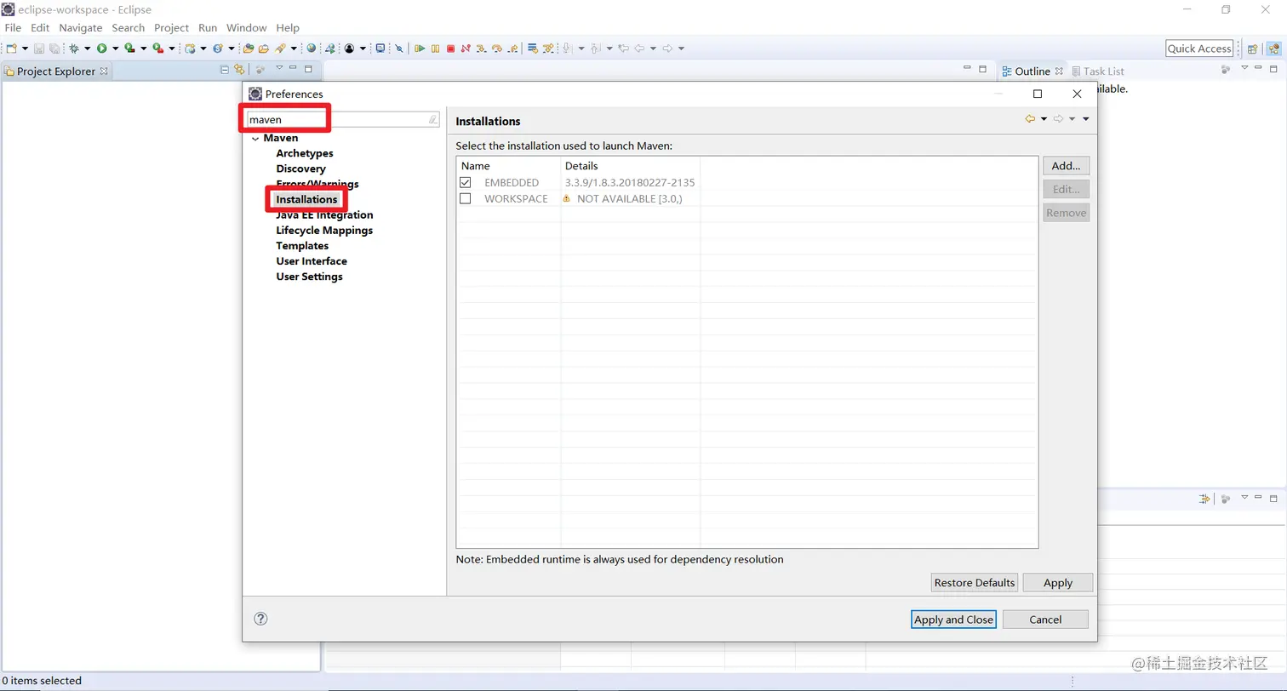Open Lifecycle Mappings preferences page
This screenshot has width=1287, height=691.
(324, 231)
